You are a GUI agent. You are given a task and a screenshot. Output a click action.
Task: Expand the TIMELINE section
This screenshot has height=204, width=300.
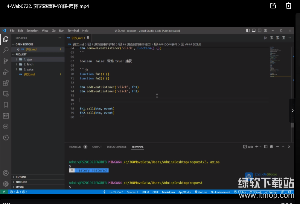[38, 182]
